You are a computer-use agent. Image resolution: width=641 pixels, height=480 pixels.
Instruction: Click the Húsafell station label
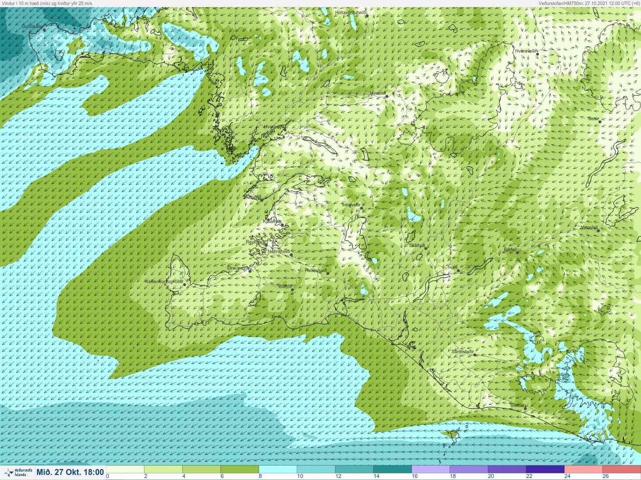click(x=378, y=93)
